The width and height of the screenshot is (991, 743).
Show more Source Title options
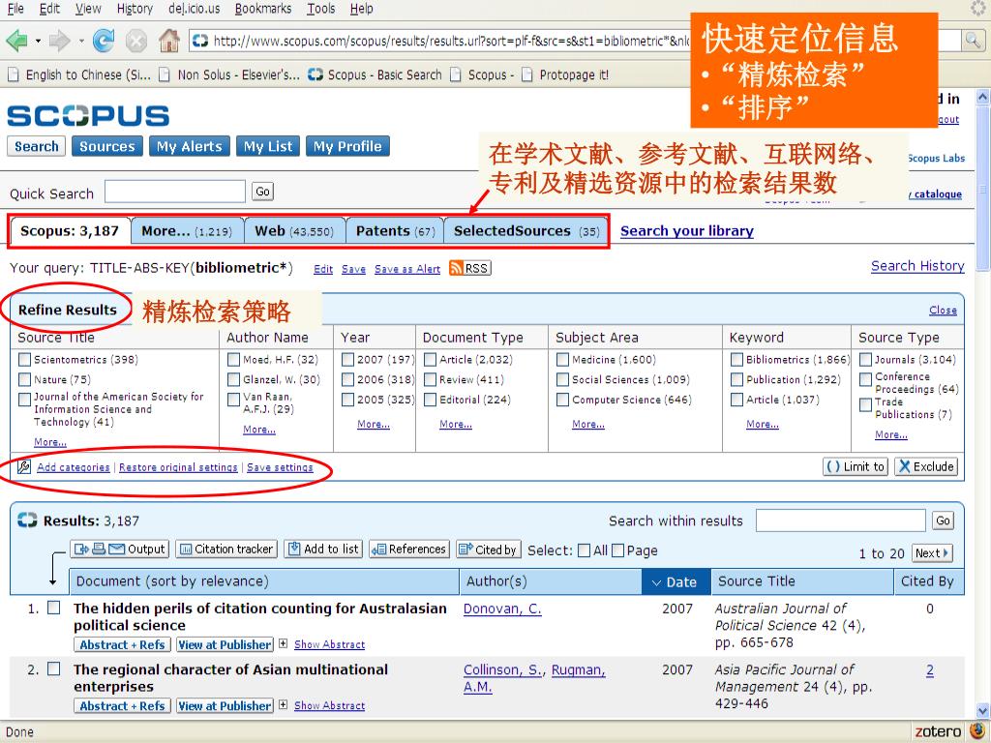pyautogui.click(x=50, y=442)
